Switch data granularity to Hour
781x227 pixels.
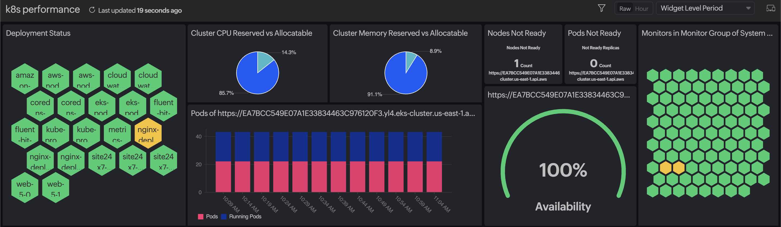(642, 9)
